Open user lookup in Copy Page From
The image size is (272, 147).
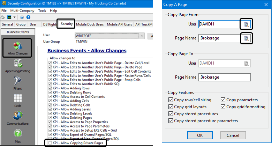tap(246, 24)
